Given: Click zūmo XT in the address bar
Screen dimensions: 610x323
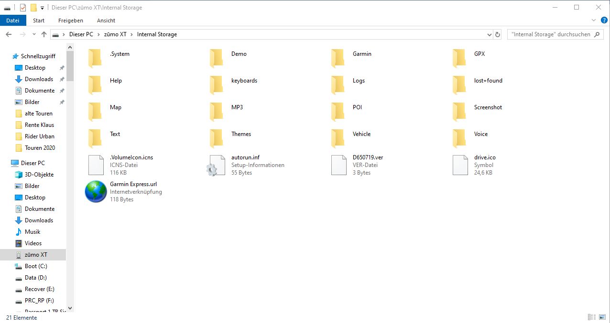Looking at the screenshot, I should coord(115,34).
